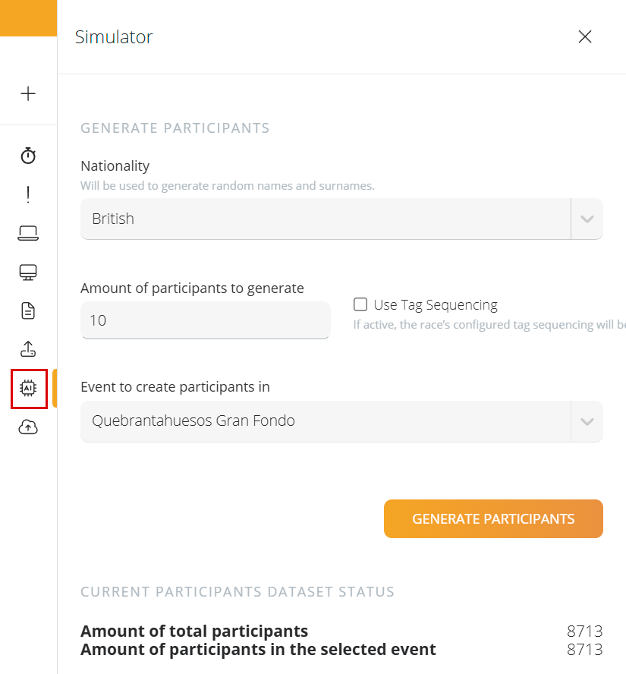This screenshot has width=626, height=674.
Task: Click the upload tray export icon
Action: [x=28, y=349]
